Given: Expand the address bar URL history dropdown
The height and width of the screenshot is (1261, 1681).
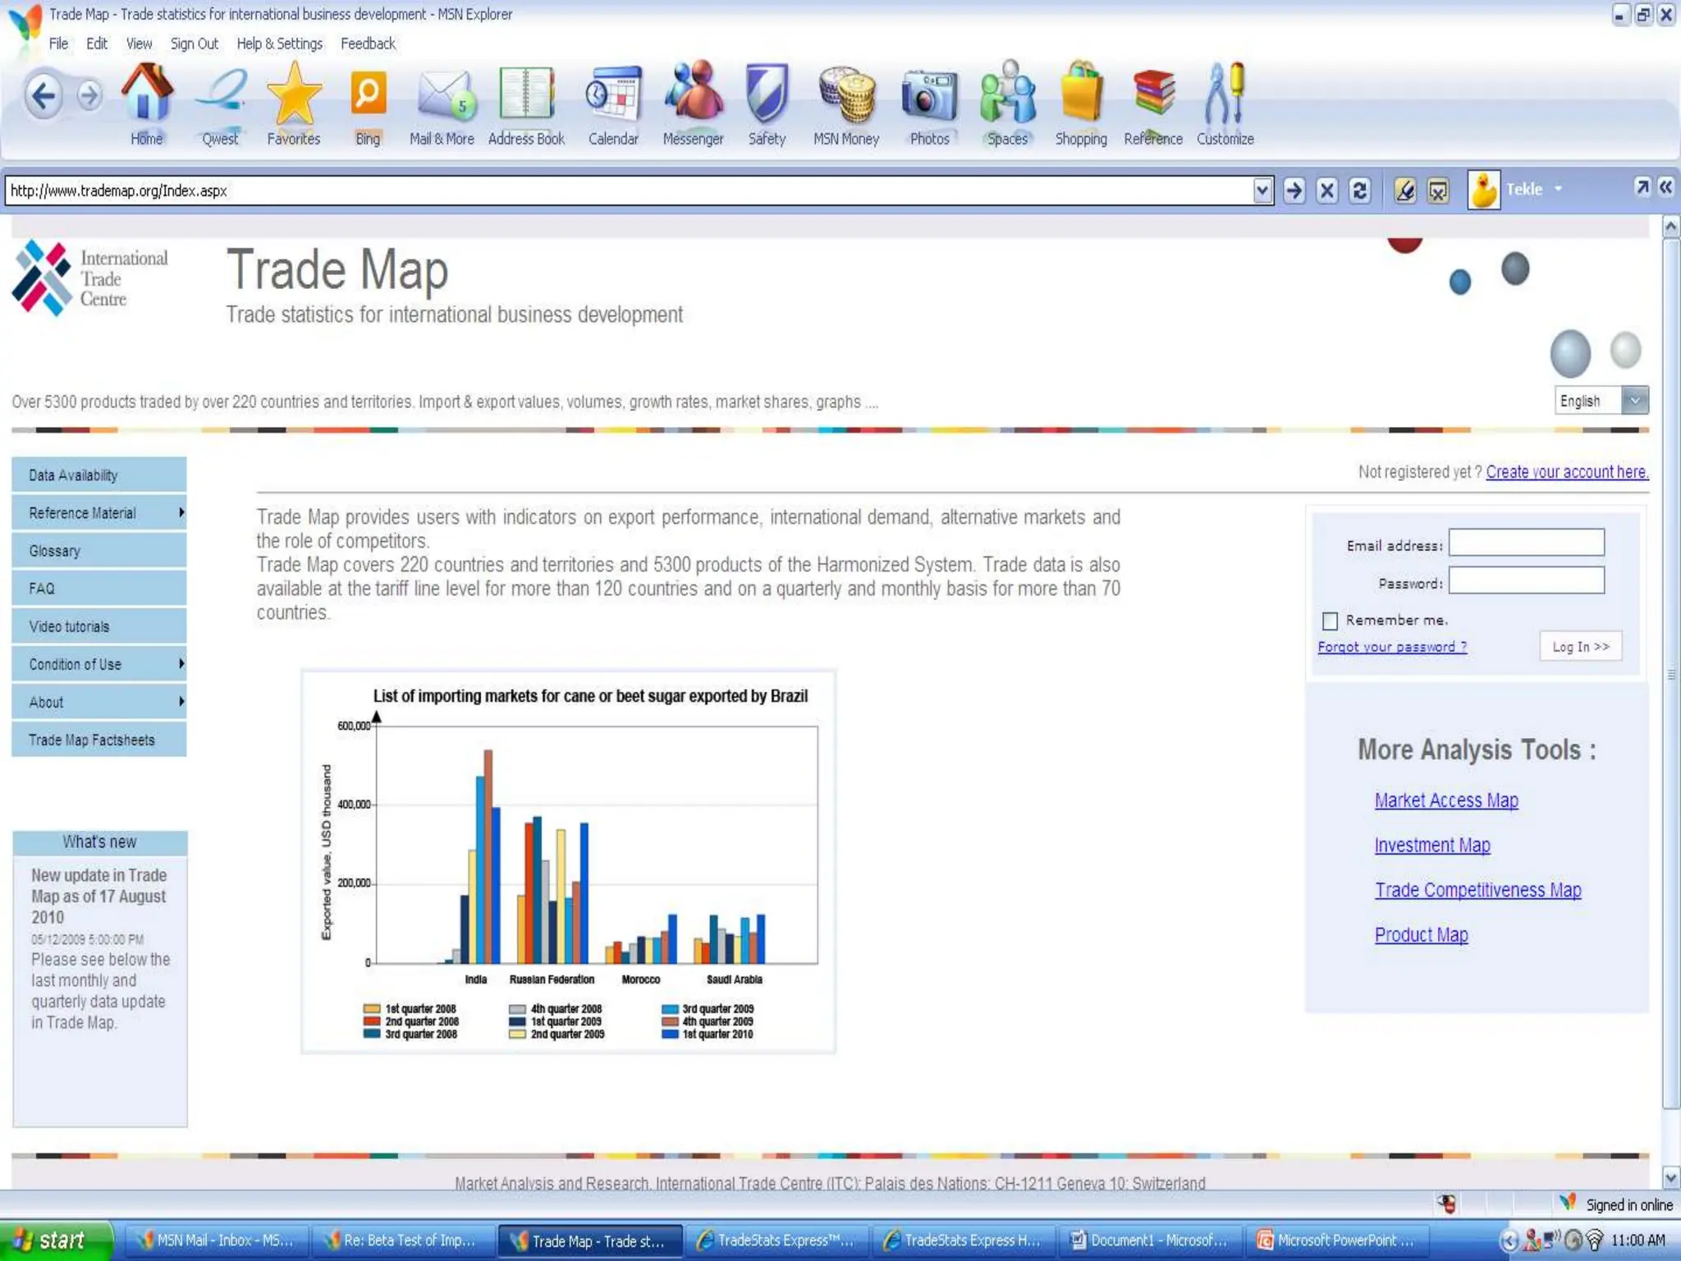Looking at the screenshot, I should [1262, 190].
